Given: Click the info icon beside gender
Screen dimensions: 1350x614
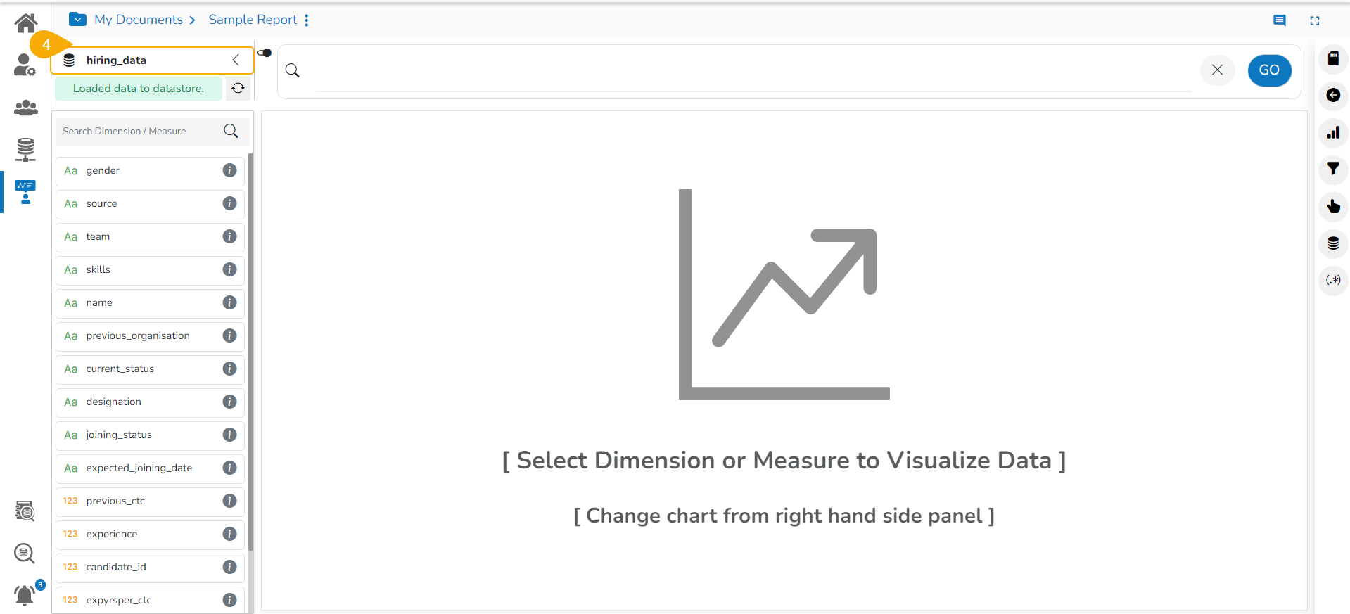Looking at the screenshot, I should [x=229, y=170].
